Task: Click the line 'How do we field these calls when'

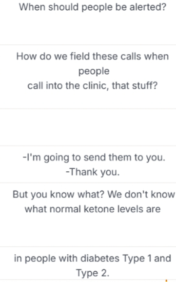Action: (x=93, y=57)
